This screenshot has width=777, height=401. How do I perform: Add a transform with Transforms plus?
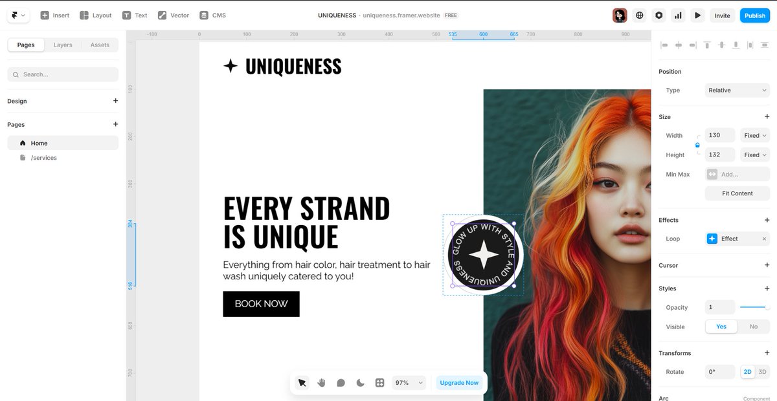click(x=767, y=353)
